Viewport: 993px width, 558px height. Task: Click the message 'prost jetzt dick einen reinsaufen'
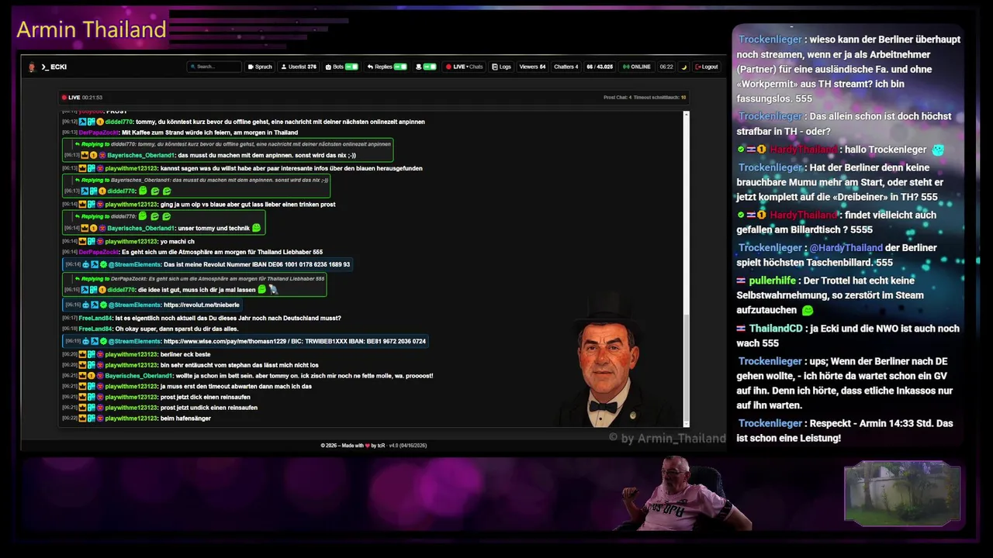coord(205,397)
